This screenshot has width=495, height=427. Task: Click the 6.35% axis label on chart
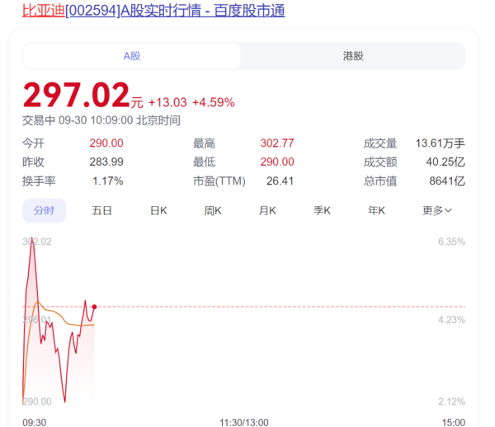[x=451, y=242]
